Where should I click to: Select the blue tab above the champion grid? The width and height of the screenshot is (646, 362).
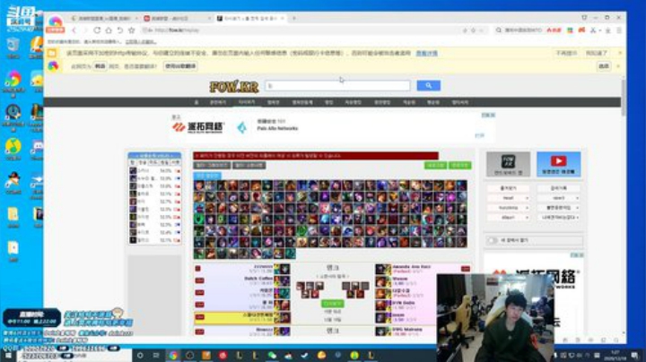(207, 176)
